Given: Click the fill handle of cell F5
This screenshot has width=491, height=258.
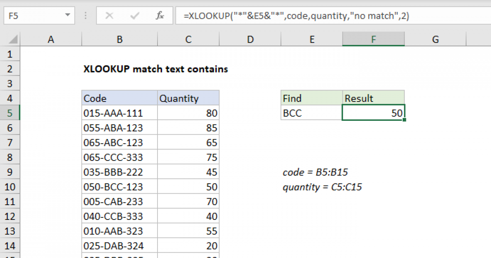Looking at the screenshot, I should pyautogui.click(x=404, y=120).
